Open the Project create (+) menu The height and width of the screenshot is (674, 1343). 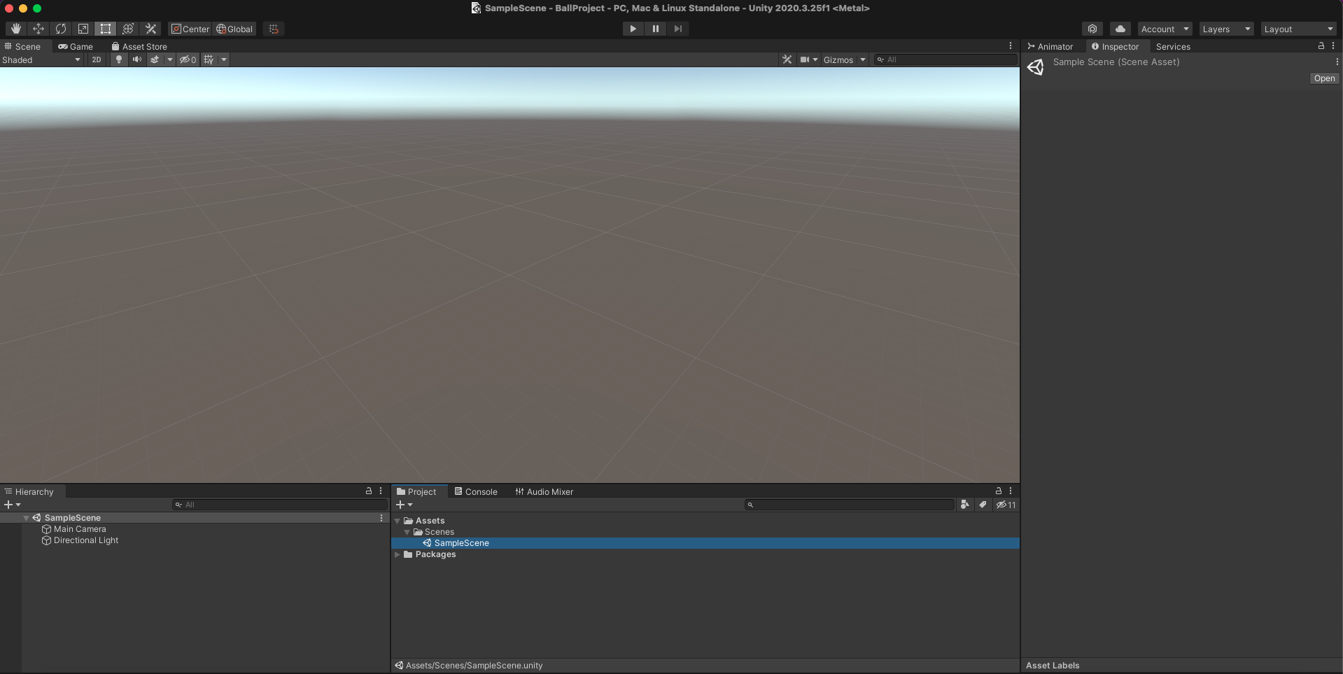405,505
